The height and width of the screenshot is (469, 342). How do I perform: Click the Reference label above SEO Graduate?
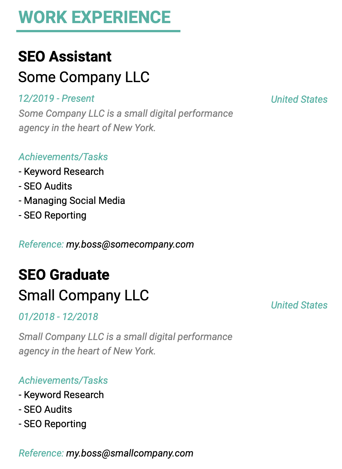[x=41, y=244]
